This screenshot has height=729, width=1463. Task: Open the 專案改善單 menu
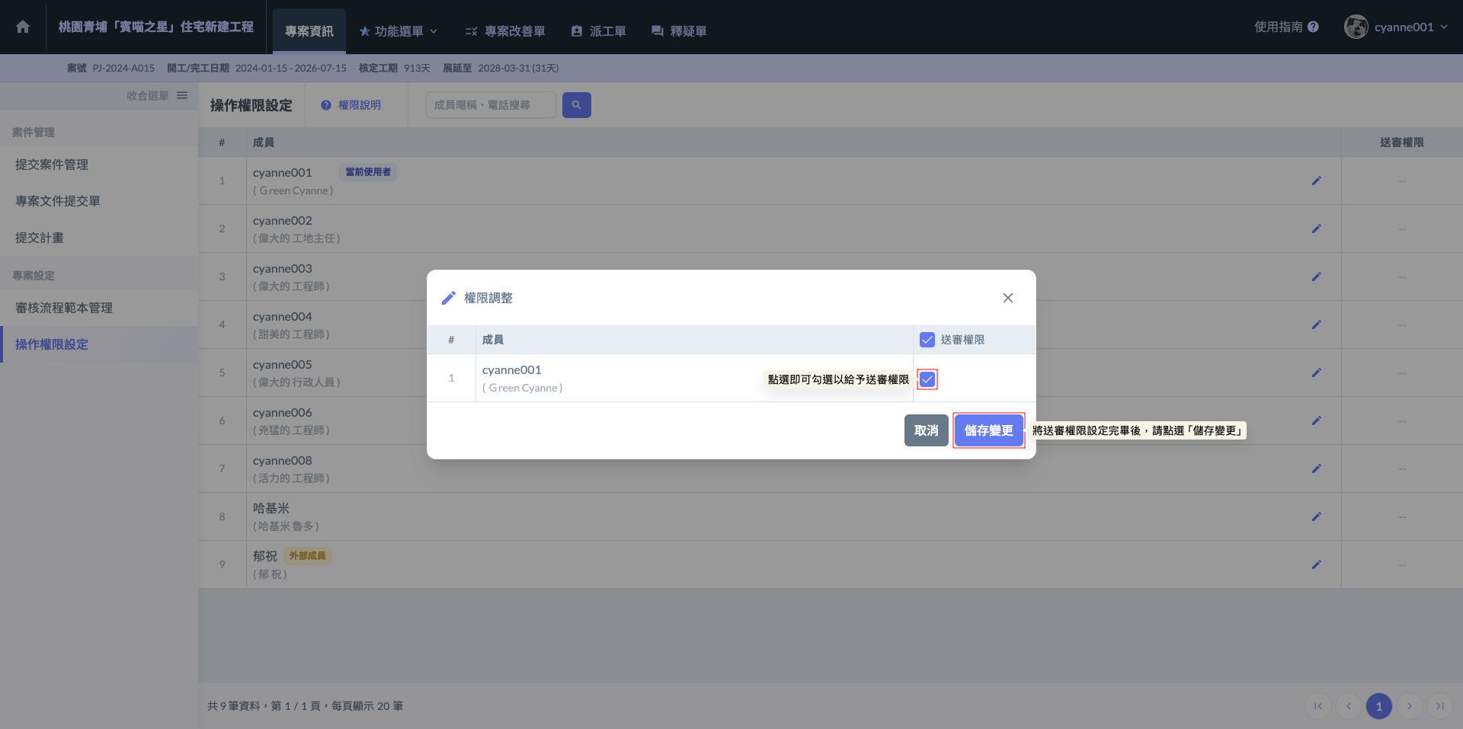(505, 31)
